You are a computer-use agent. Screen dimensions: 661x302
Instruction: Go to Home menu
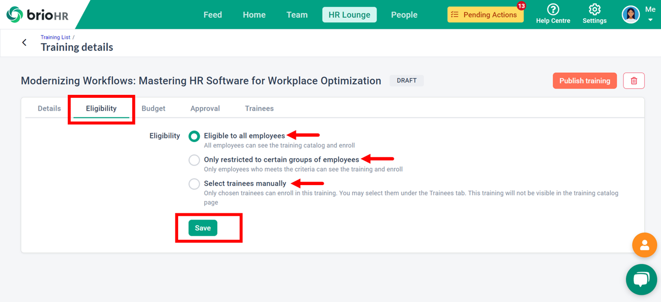pyautogui.click(x=254, y=15)
